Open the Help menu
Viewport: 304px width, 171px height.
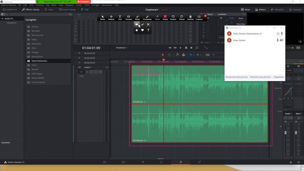click(x=116, y=5)
